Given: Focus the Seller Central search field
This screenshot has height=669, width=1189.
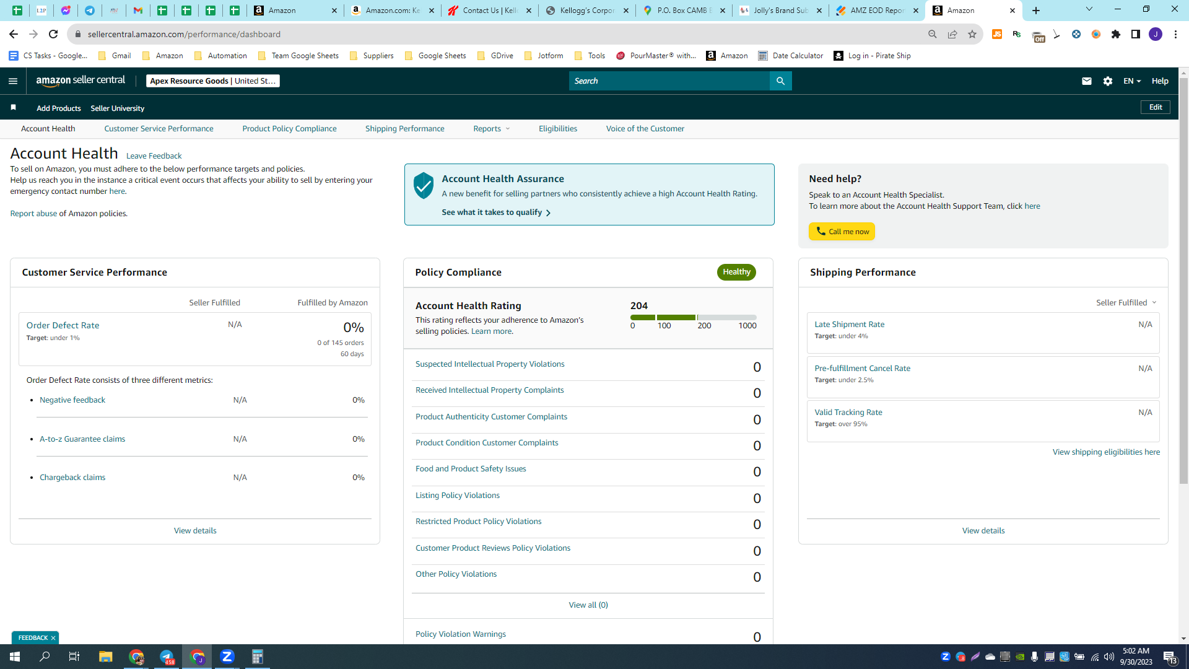Looking at the screenshot, I should click(669, 81).
